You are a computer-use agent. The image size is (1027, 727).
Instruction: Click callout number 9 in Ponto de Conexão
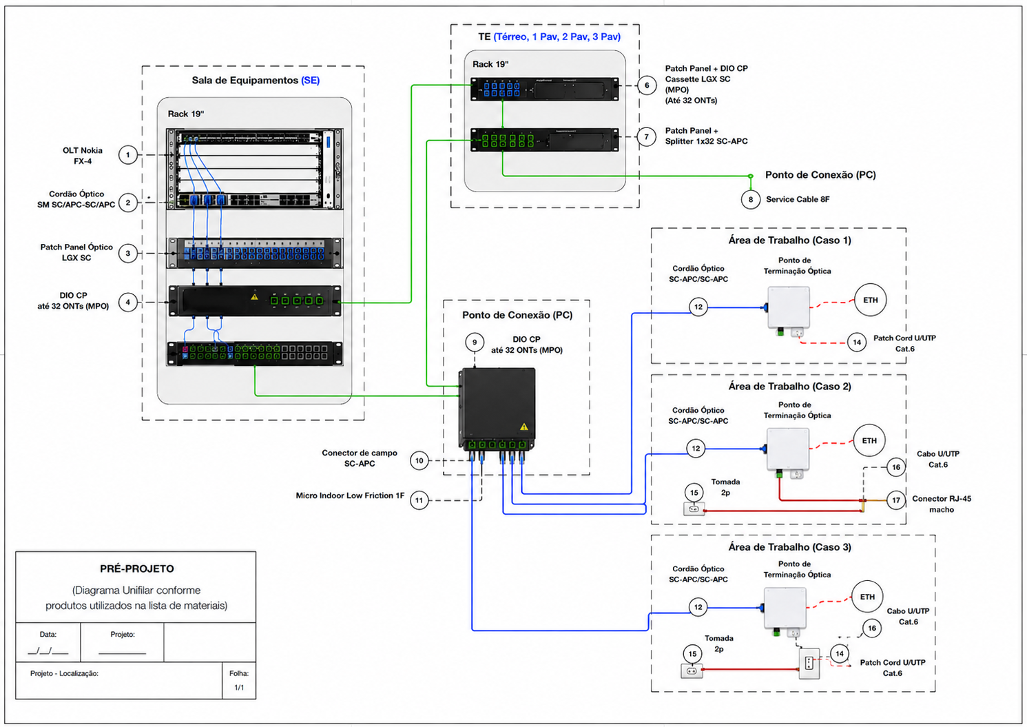click(x=475, y=342)
